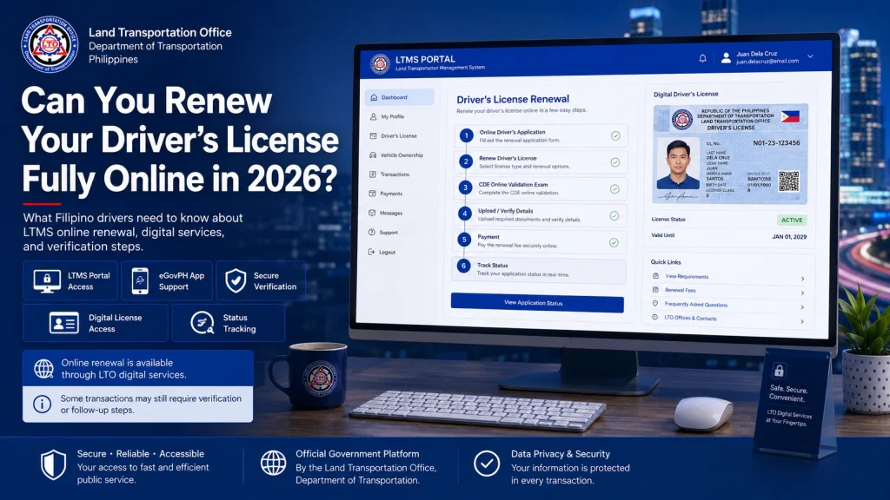Screen dimensions: 890x500
Task: Expand the Frequently Asked Questions chevron
Action: pyautogui.click(x=802, y=307)
